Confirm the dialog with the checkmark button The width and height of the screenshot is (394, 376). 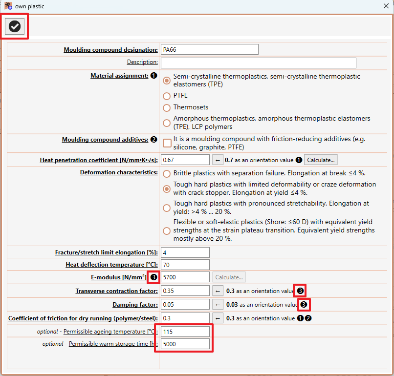[15, 26]
